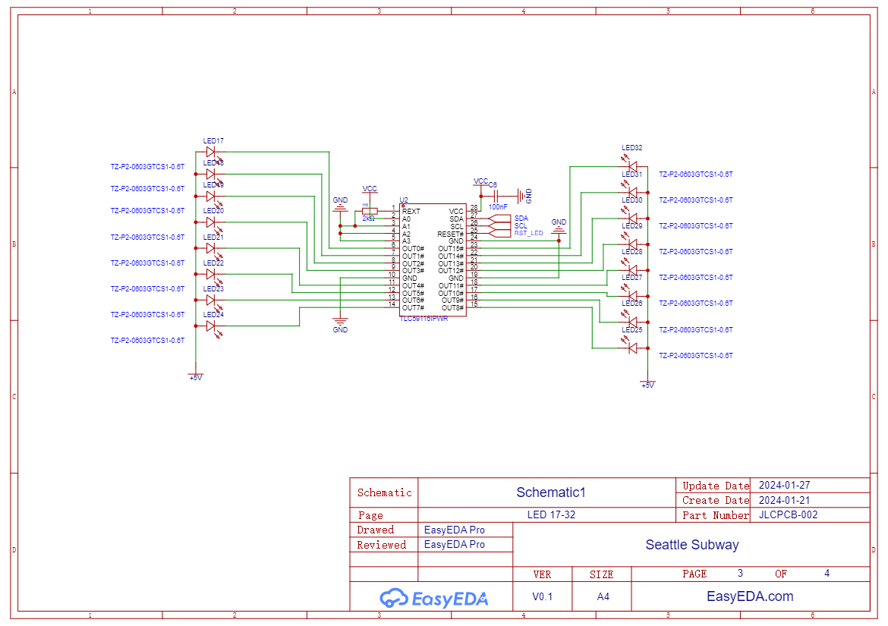Click the OUT15# pin label
The width and height of the screenshot is (888, 626).
pyautogui.click(x=451, y=248)
